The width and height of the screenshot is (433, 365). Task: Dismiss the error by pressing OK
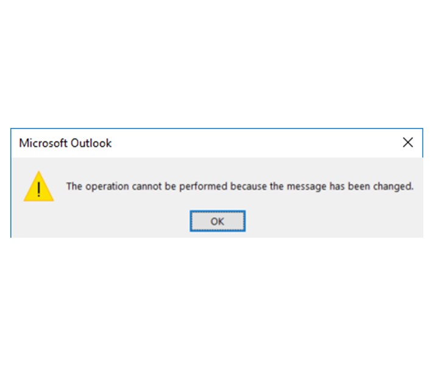tap(217, 221)
